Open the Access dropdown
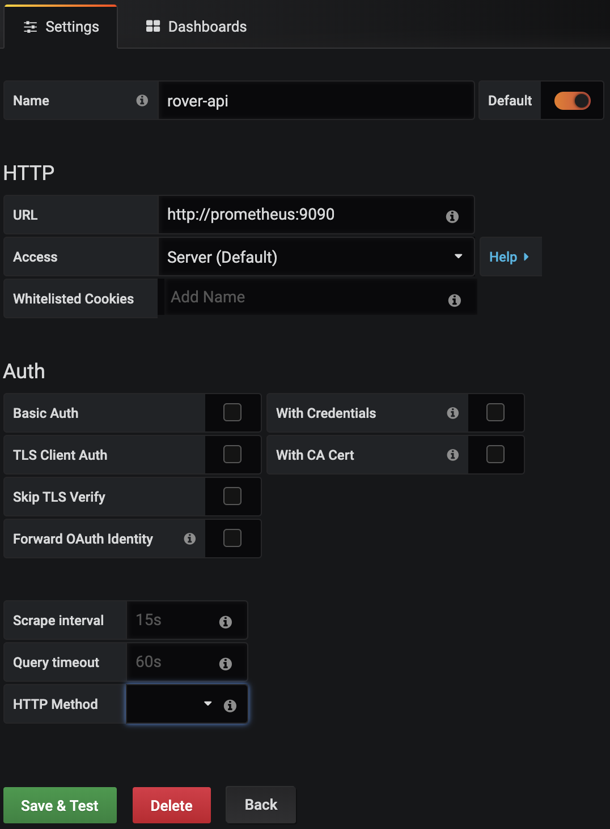The width and height of the screenshot is (610, 829). [316, 257]
